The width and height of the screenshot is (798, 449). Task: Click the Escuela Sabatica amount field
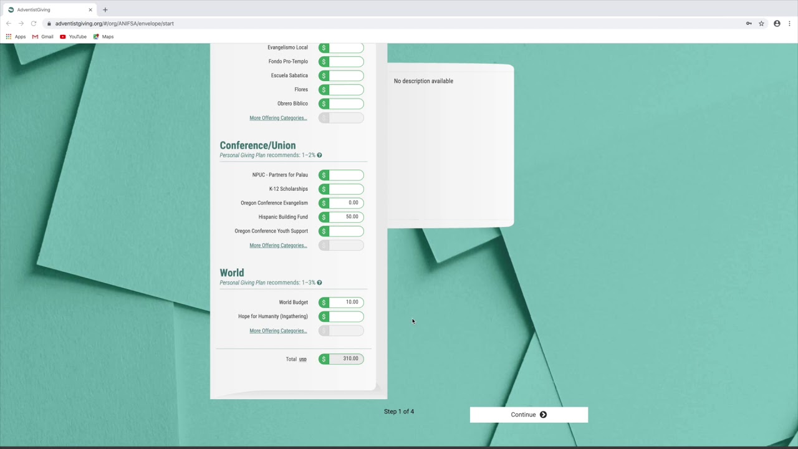341,75
